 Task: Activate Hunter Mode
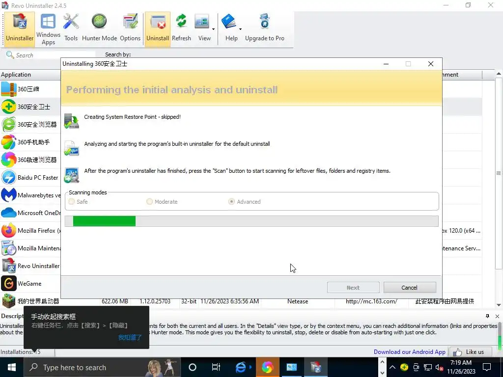[x=99, y=29]
